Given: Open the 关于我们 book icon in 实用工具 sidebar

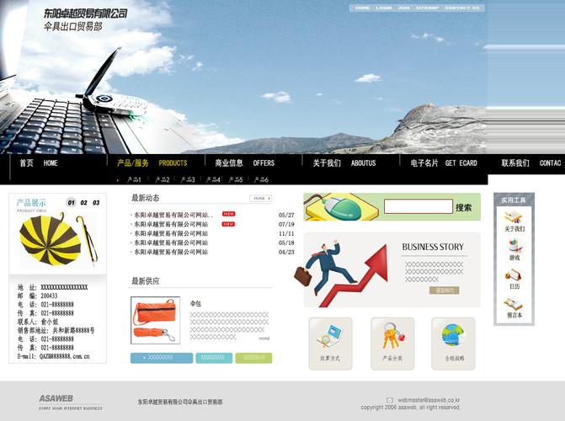Looking at the screenshot, I should tap(514, 218).
